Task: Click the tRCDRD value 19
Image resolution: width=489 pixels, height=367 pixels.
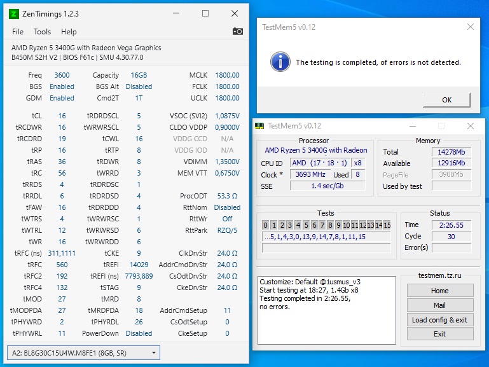Action: pyautogui.click(x=62, y=139)
